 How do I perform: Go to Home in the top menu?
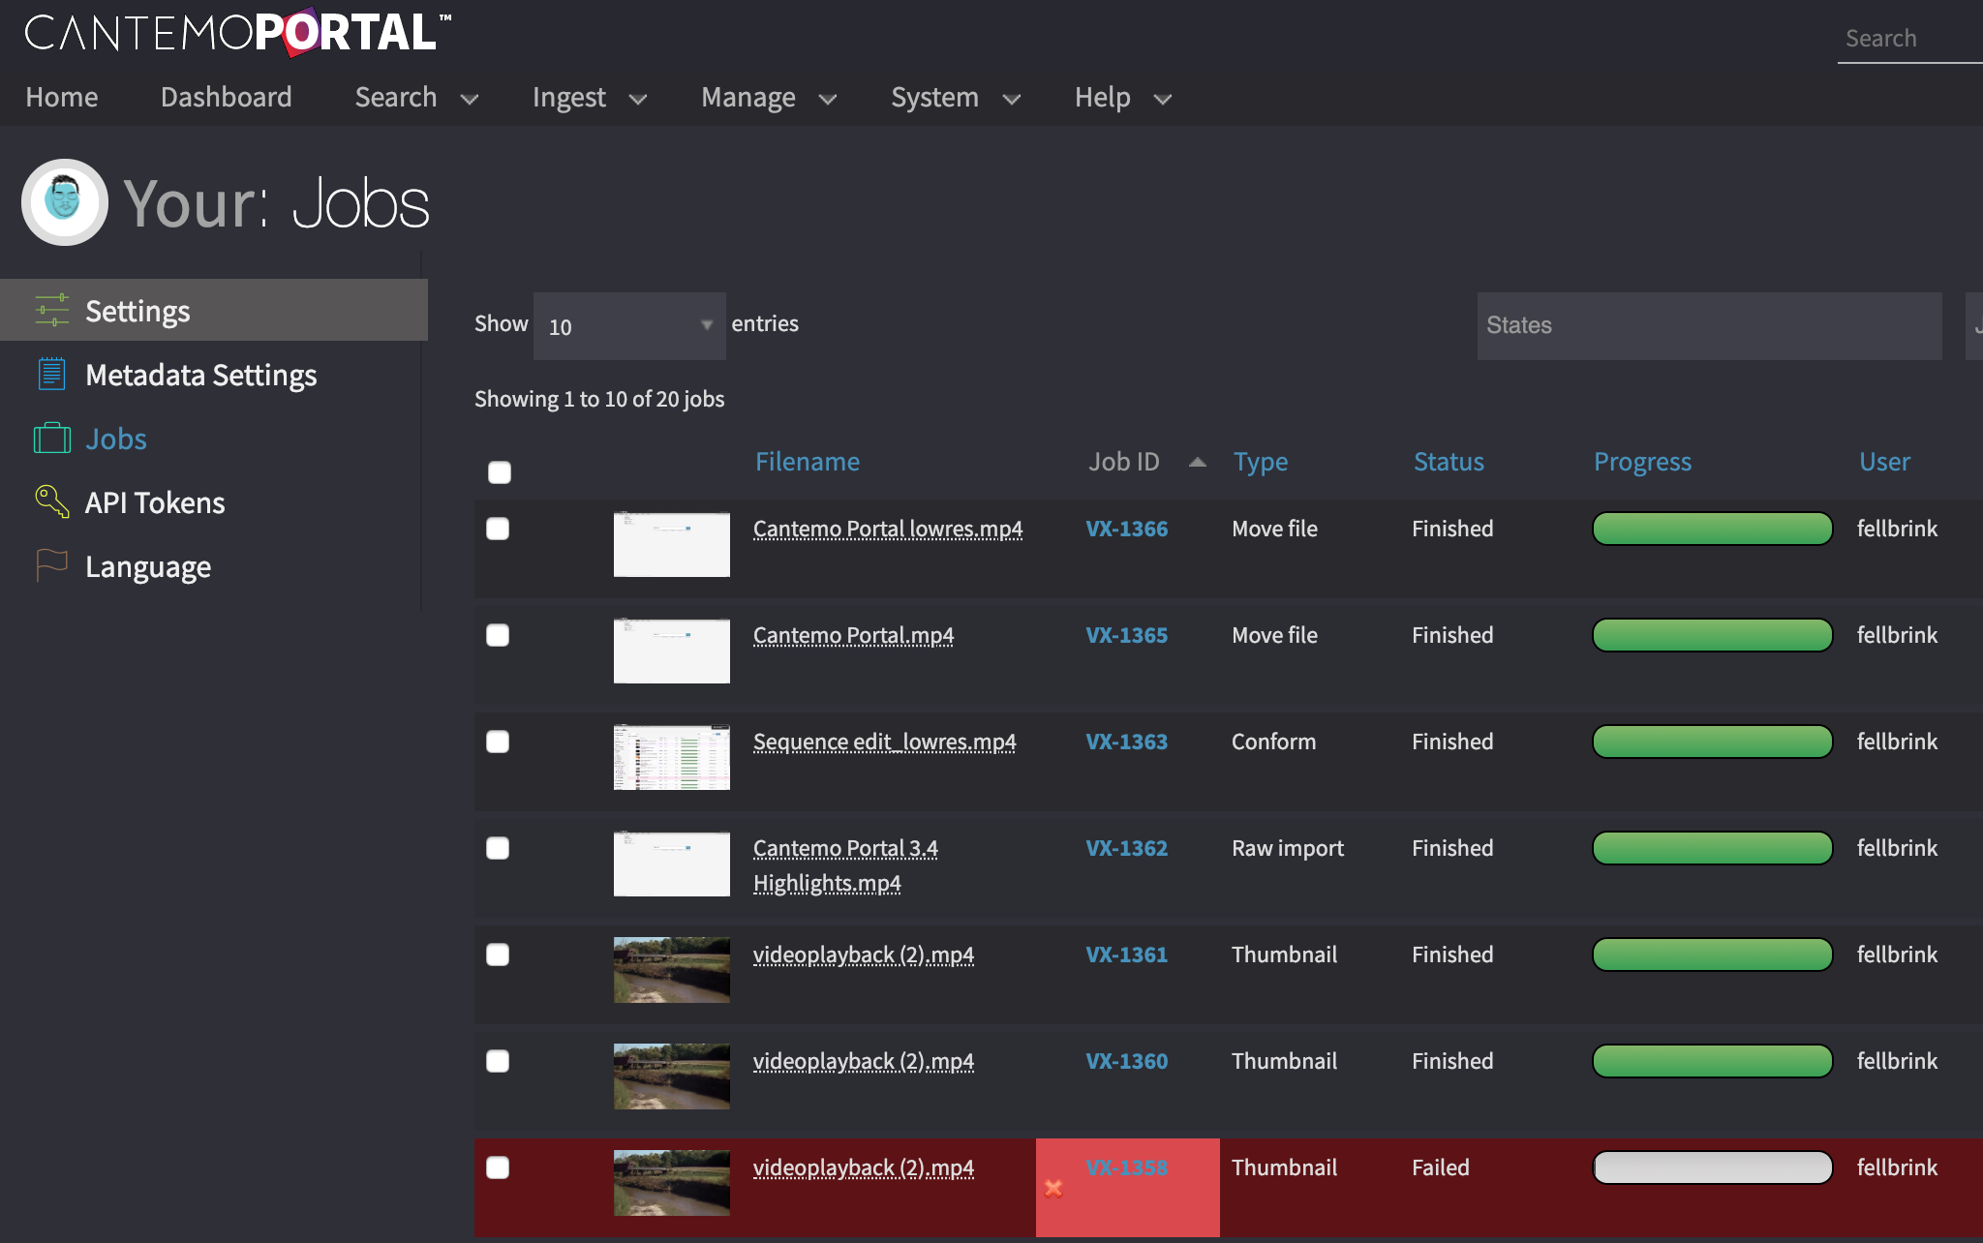point(62,97)
